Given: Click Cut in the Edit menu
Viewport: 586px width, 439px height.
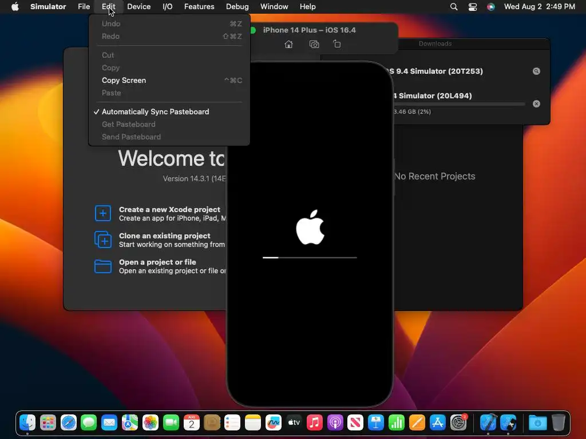Looking at the screenshot, I should (169, 55).
